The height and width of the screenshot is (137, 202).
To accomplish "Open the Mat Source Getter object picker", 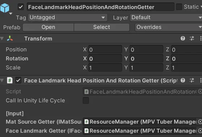I will point(200,122).
